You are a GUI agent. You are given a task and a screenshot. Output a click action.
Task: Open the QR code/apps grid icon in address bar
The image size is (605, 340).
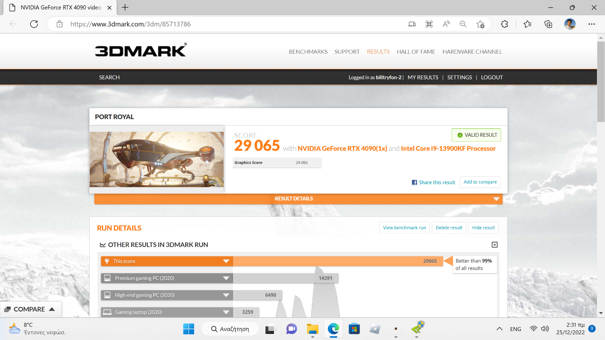click(x=429, y=24)
